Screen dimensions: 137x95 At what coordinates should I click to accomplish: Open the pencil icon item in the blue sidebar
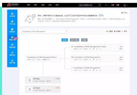12,54
